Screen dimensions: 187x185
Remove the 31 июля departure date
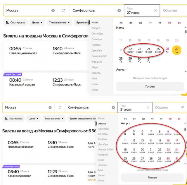148,107
